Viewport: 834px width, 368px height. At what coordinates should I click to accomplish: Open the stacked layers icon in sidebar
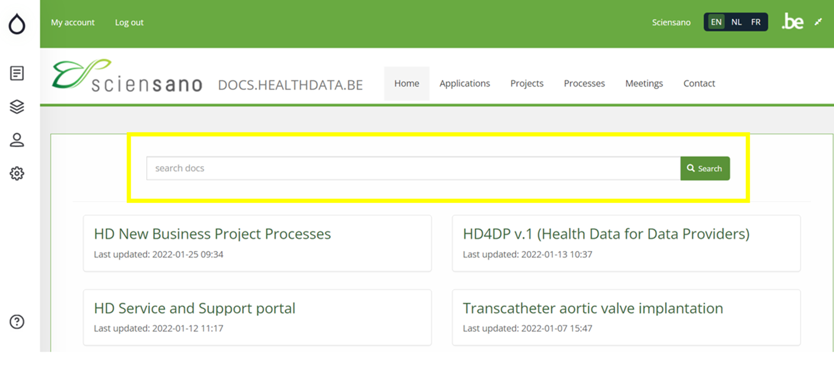click(x=17, y=107)
